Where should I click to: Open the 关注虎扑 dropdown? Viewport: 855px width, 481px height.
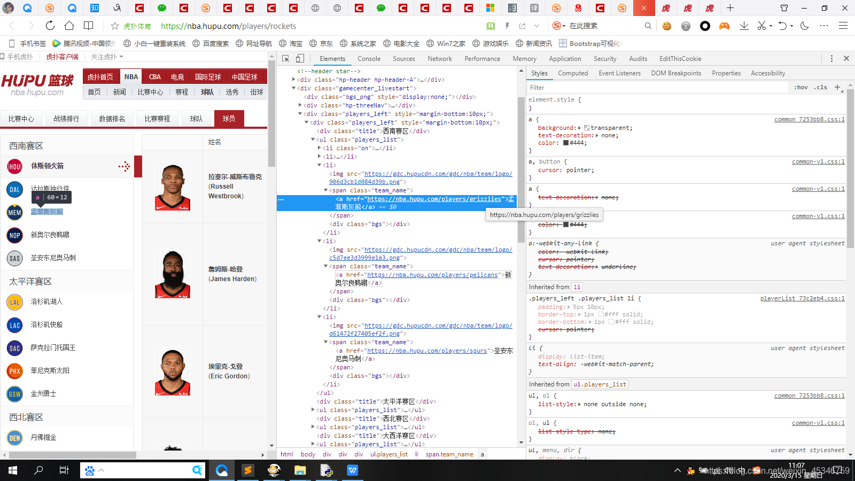[x=107, y=57]
